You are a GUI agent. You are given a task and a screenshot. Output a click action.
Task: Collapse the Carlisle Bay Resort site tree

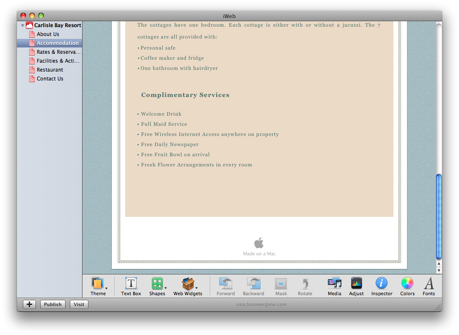pyautogui.click(x=22, y=25)
